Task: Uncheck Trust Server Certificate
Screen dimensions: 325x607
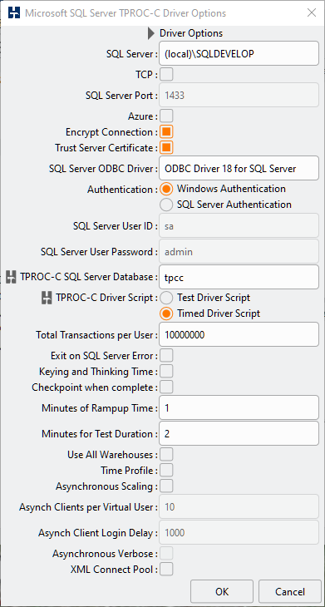Action: tap(166, 147)
